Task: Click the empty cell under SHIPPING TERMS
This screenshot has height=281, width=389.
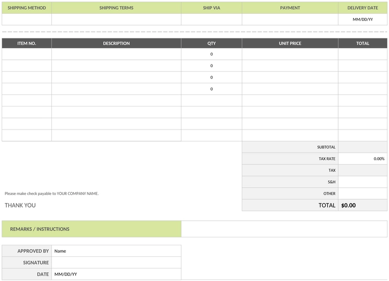Action: click(116, 19)
